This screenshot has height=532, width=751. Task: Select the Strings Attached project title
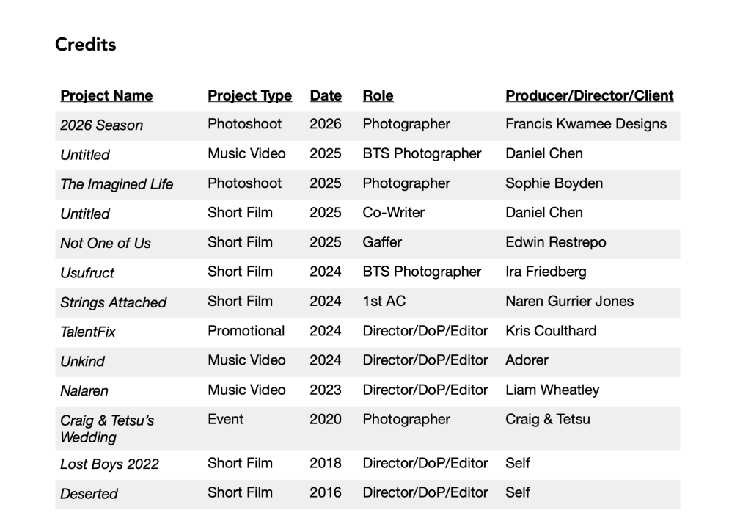[113, 302]
